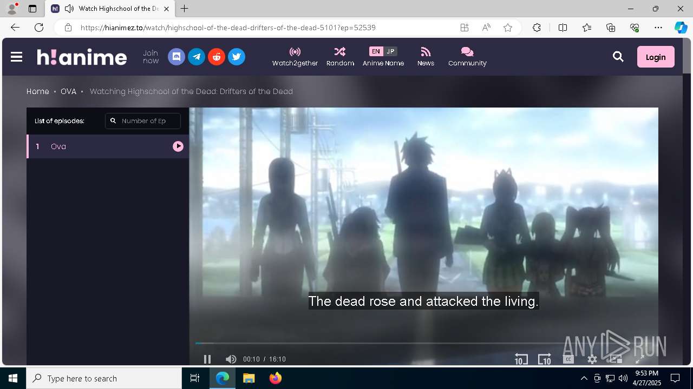Viewport: 693px width, 389px height.
Task: Focus the Number of Ep search field
Action: (x=143, y=121)
